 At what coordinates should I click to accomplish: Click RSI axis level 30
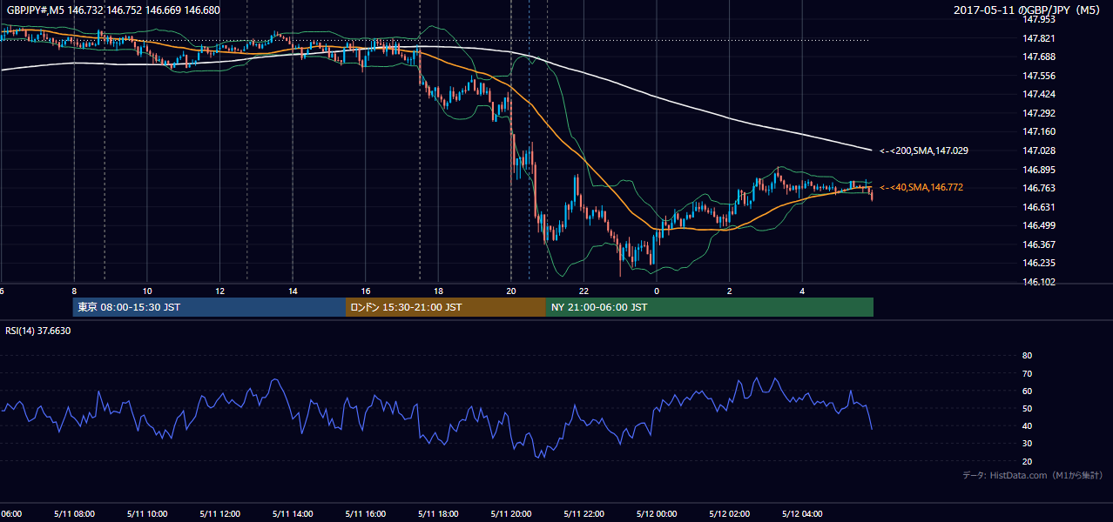[1027, 444]
